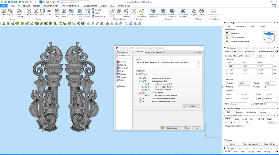This screenshot has height=155, width=279.
Task: Toggle near bad edges detected checkbox
Action: [143, 87]
